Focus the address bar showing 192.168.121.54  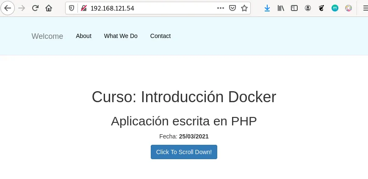pyautogui.click(x=148, y=8)
